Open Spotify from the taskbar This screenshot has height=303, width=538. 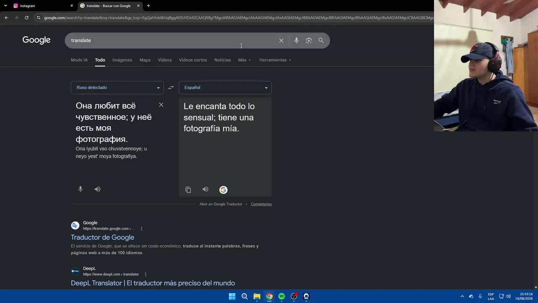(x=282, y=296)
